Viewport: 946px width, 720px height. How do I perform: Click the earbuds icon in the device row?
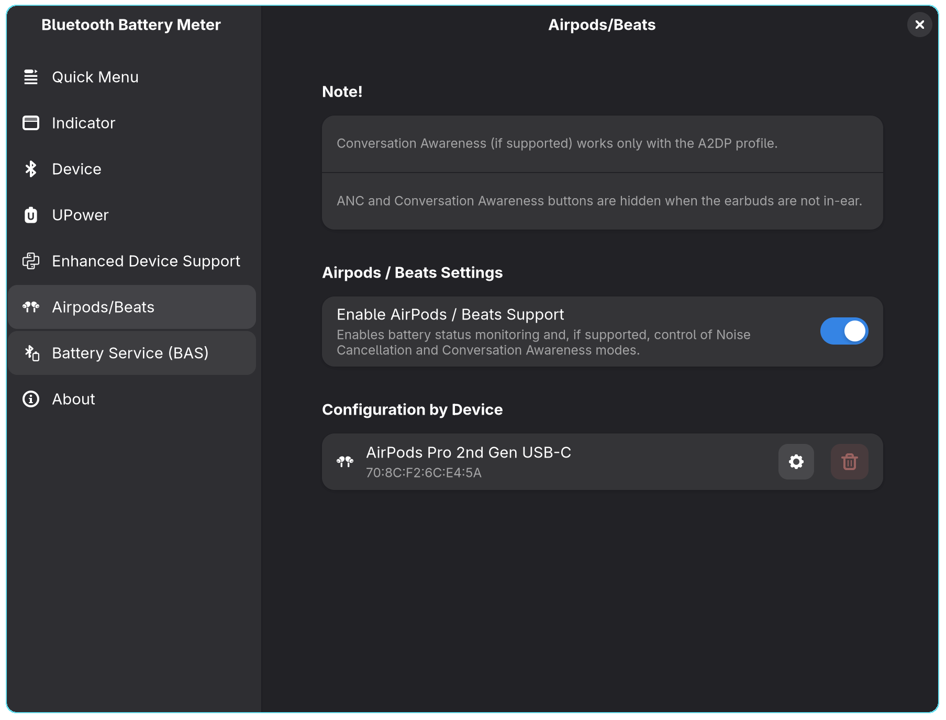pos(345,462)
